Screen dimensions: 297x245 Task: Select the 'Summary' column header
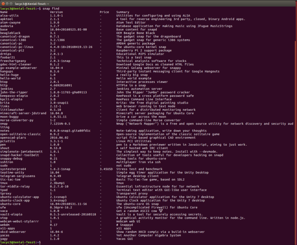click(x=123, y=12)
